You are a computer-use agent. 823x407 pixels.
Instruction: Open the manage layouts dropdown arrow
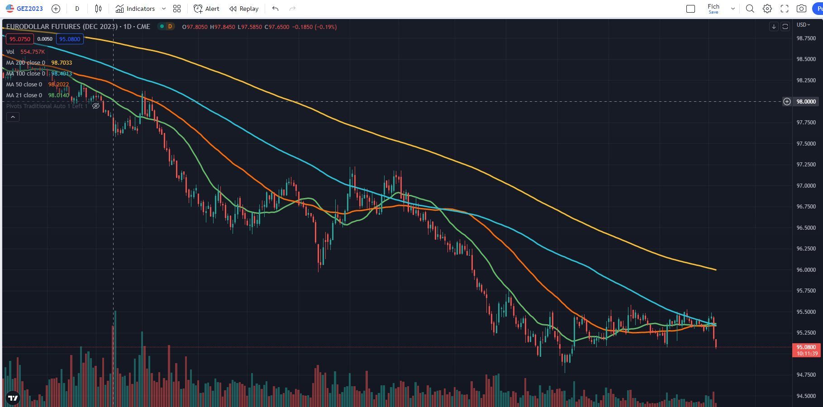(x=733, y=9)
